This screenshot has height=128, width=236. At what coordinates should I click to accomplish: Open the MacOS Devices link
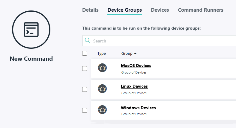[x=136, y=65]
